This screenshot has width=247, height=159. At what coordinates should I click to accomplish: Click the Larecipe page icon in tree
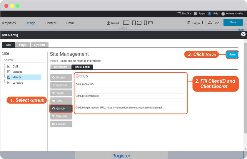click(9, 82)
